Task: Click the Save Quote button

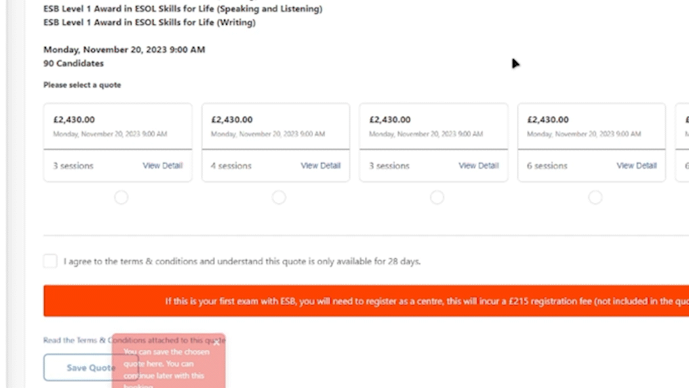Action: pyautogui.click(x=78, y=368)
